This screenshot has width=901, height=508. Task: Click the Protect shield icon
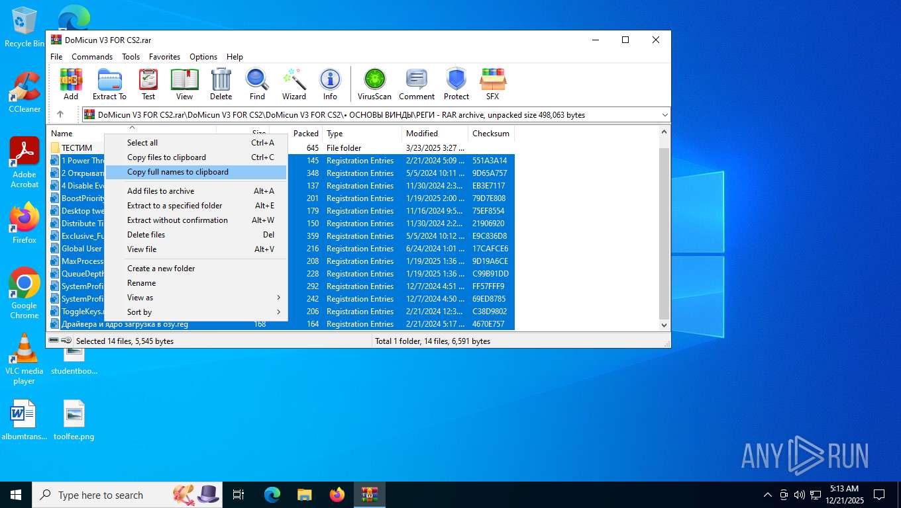click(x=456, y=84)
